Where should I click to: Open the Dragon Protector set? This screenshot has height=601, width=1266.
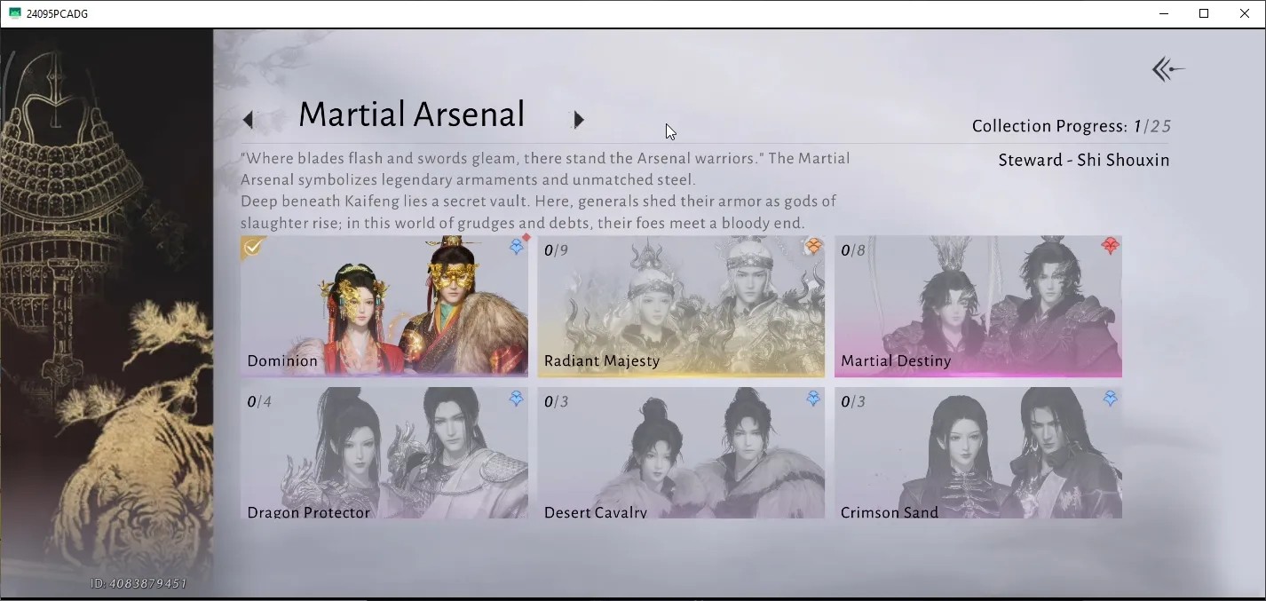(x=384, y=453)
